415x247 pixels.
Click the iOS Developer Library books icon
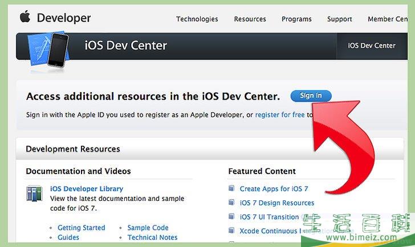coord(34,194)
